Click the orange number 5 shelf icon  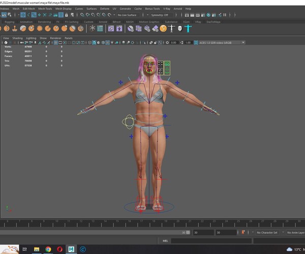coord(163,28)
